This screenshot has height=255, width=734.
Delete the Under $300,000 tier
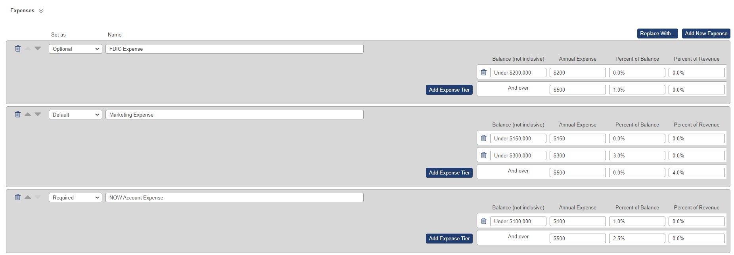click(x=484, y=155)
